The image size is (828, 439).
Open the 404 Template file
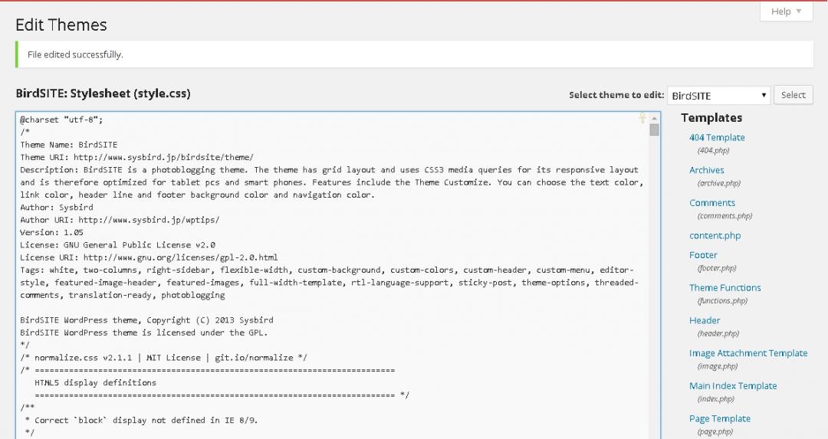click(x=717, y=138)
